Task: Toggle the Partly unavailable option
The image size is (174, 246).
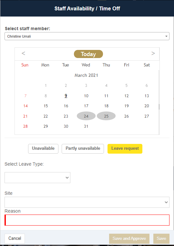Action: click(x=83, y=148)
